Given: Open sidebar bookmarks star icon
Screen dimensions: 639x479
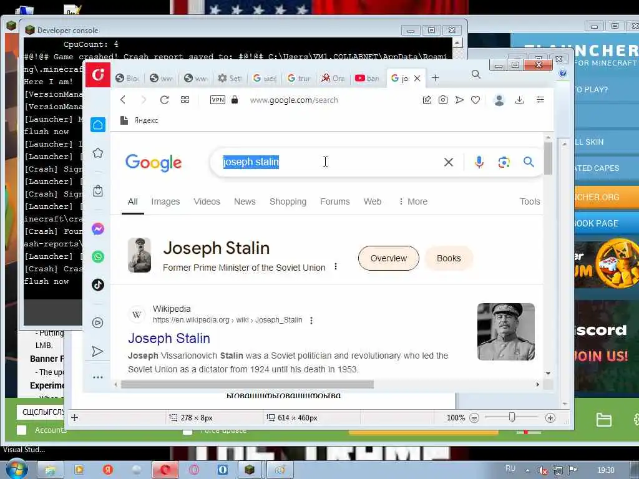Looking at the screenshot, I should (x=98, y=153).
